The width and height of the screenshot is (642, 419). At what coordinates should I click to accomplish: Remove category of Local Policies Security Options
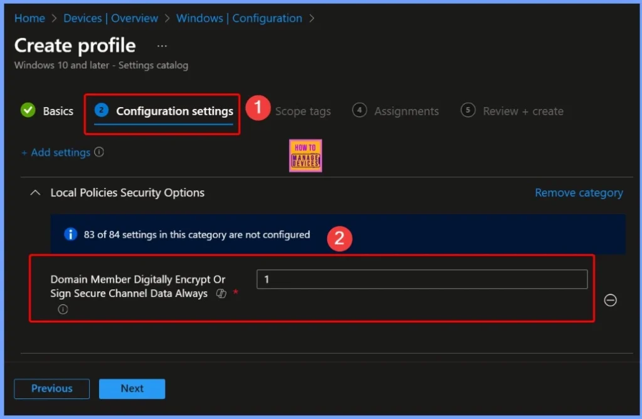(579, 192)
